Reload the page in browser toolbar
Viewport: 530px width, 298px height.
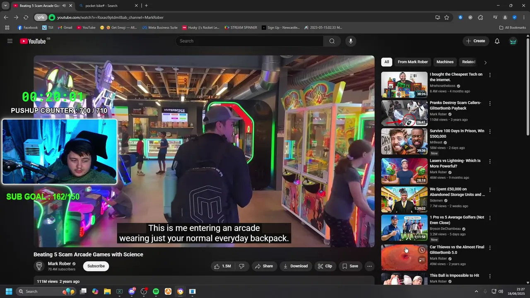click(26, 17)
